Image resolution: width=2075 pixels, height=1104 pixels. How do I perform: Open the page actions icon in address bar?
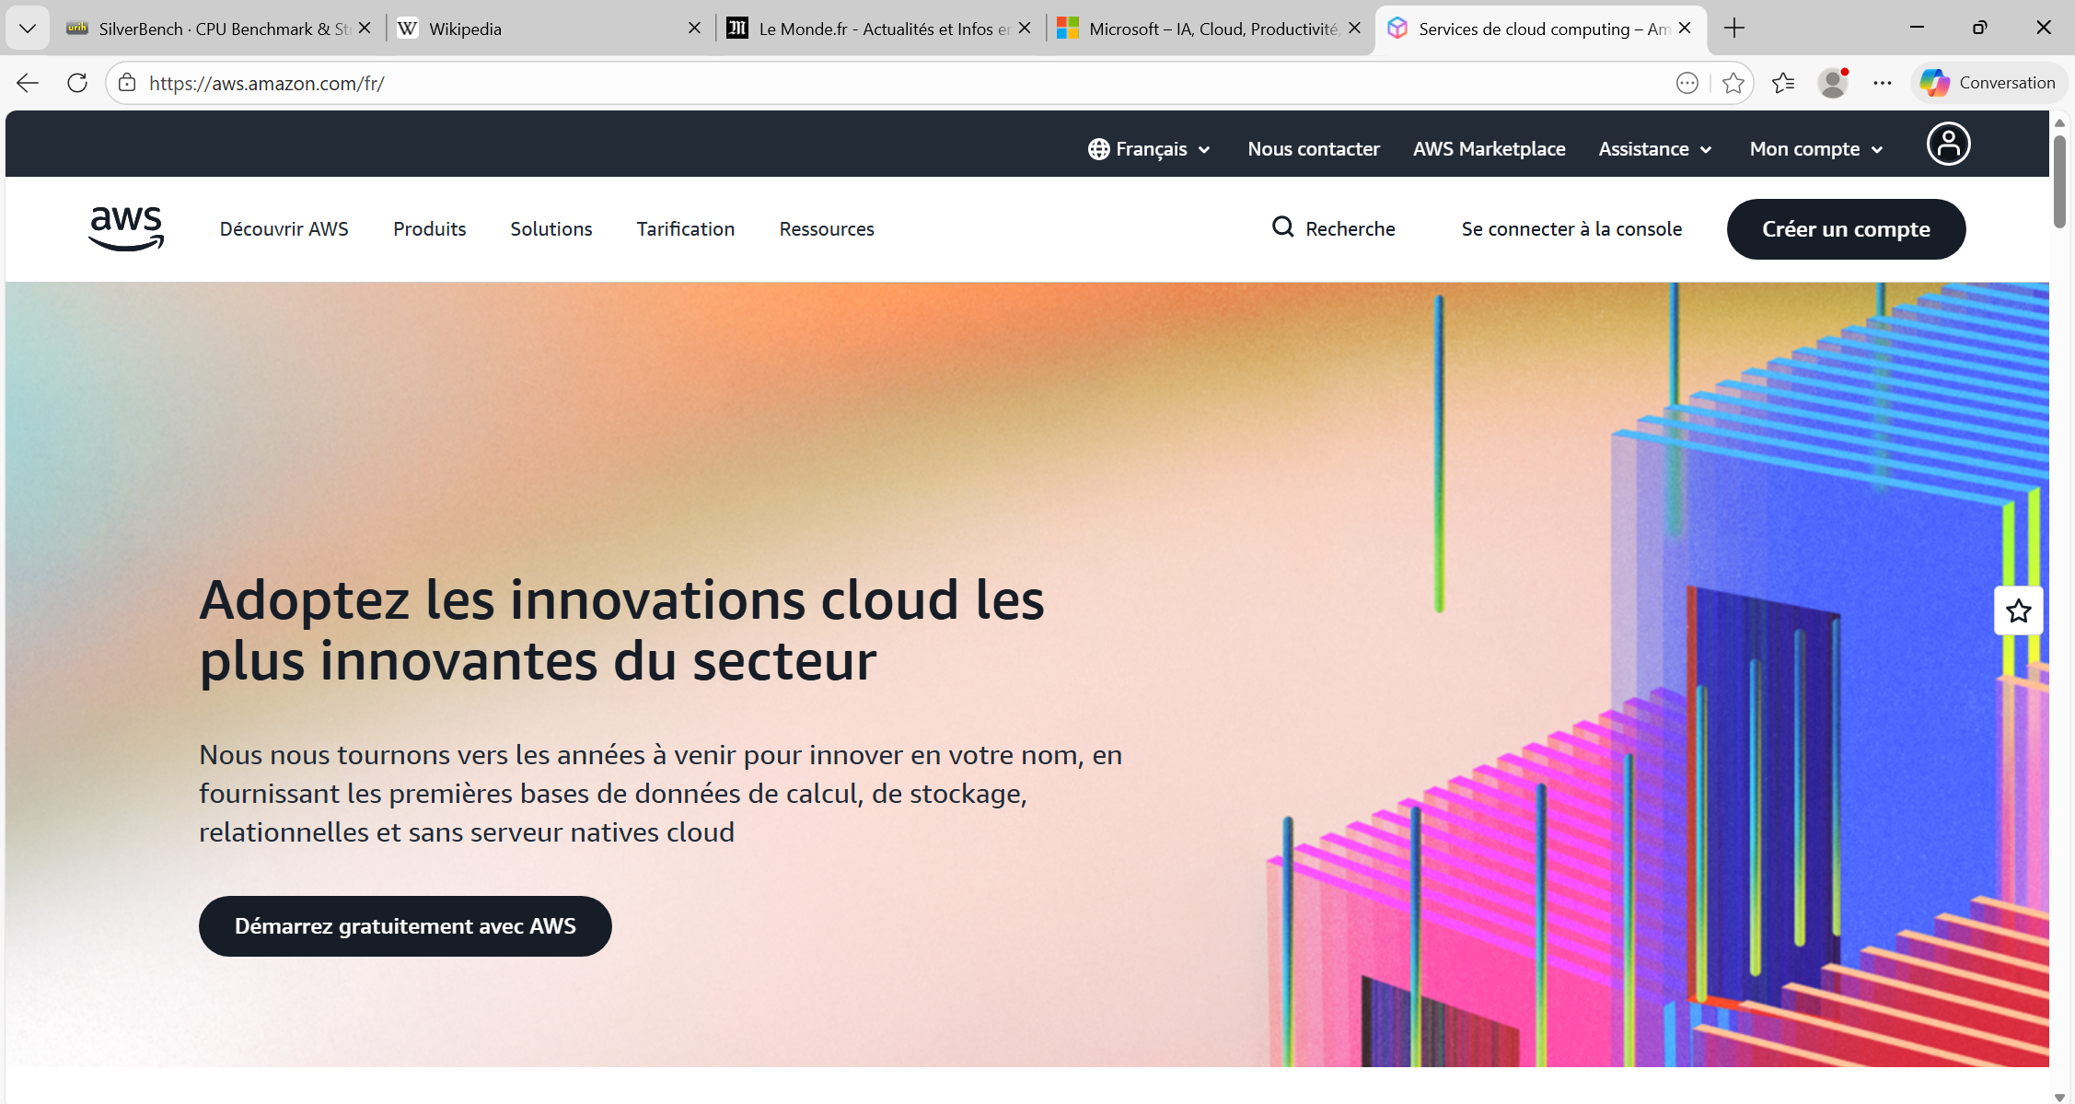tap(1687, 83)
